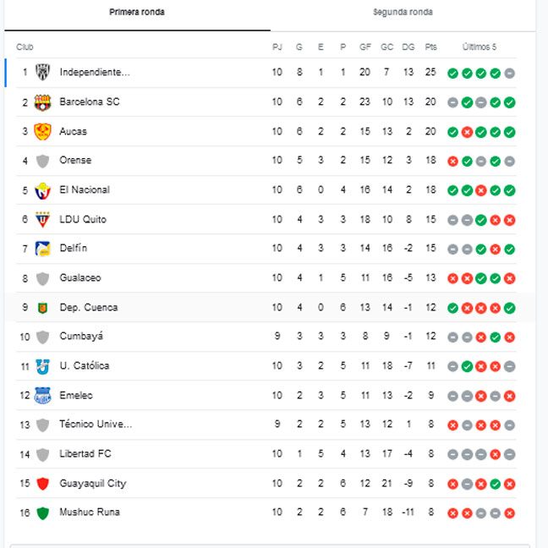Image resolution: width=548 pixels, height=548 pixels.
Task: Click the Delfín club logo
Action: 42,249
